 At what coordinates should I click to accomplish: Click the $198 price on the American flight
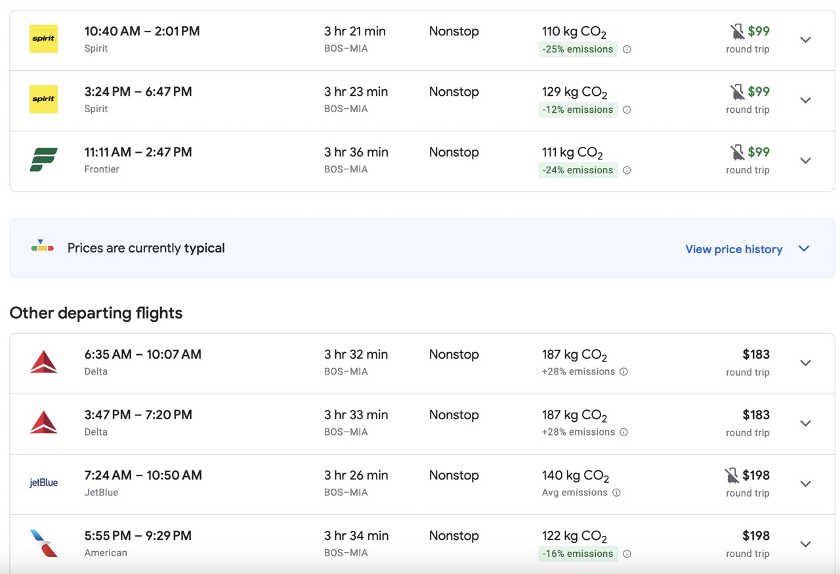pos(756,535)
